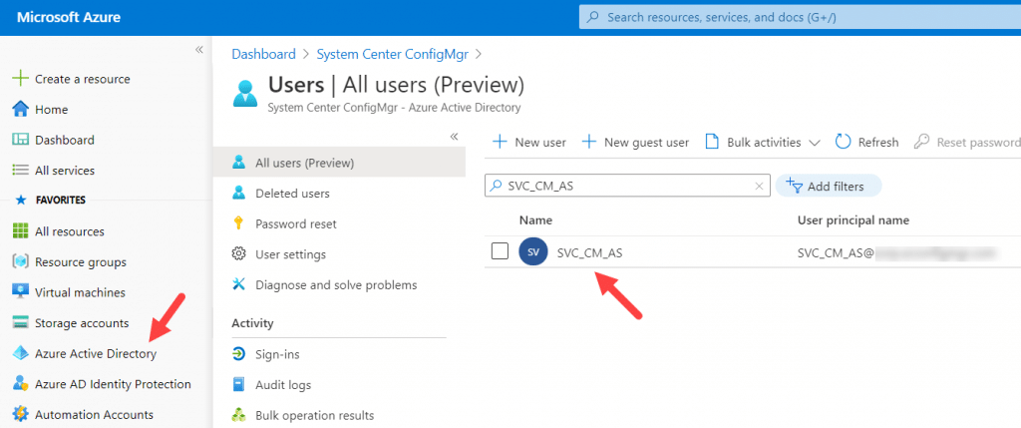Click the Microsoft Azure portal title
Viewport: 1021px width, 428px height.
point(69,18)
